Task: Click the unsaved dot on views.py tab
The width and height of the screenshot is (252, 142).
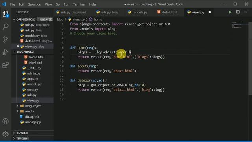Action: coord(209,12)
